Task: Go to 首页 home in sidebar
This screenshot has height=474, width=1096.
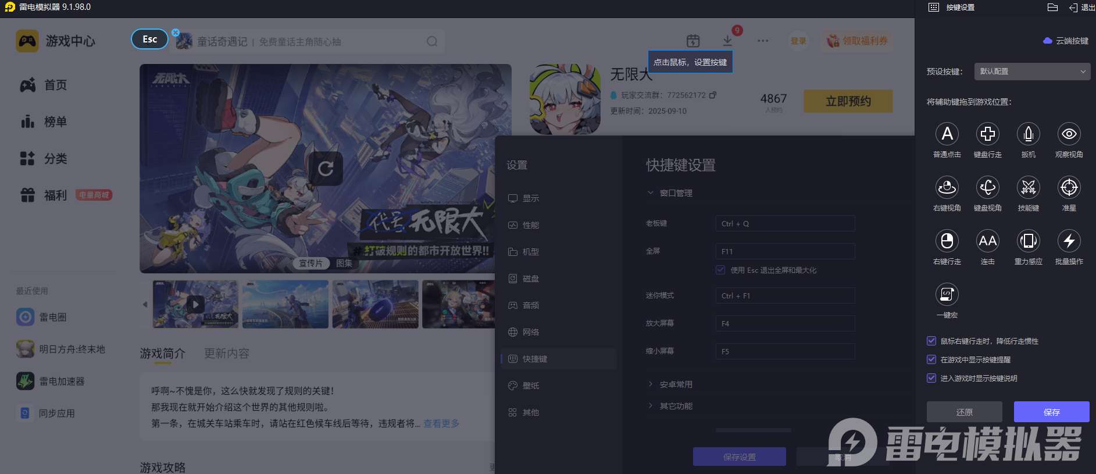Action: [44, 85]
